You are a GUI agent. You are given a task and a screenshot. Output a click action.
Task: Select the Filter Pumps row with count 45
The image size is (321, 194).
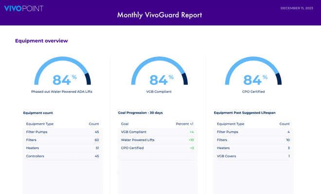[62, 132]
